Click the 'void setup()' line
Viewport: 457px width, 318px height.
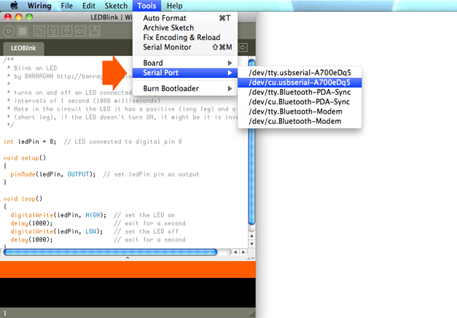[25, 158]
